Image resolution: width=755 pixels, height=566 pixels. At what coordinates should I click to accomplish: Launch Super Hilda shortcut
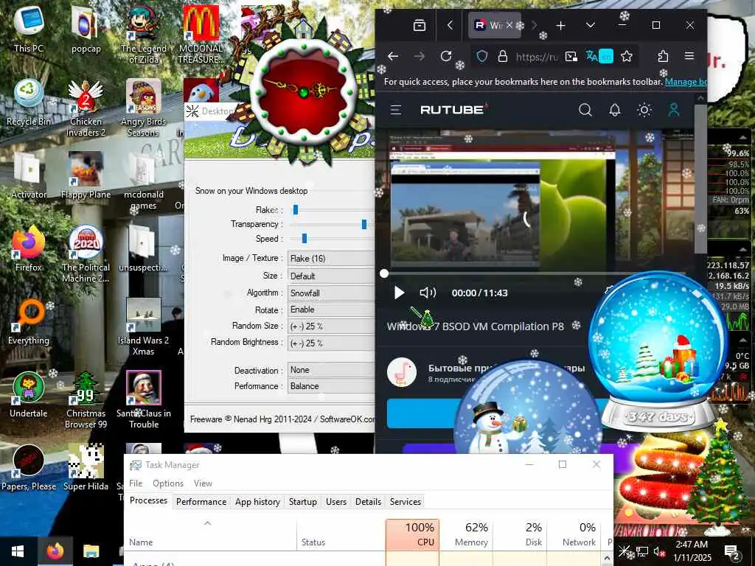tap(86, 468)
